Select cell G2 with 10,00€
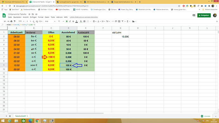Image resolution: width=219 pixels, height=123 pixels. pos(120,36)
